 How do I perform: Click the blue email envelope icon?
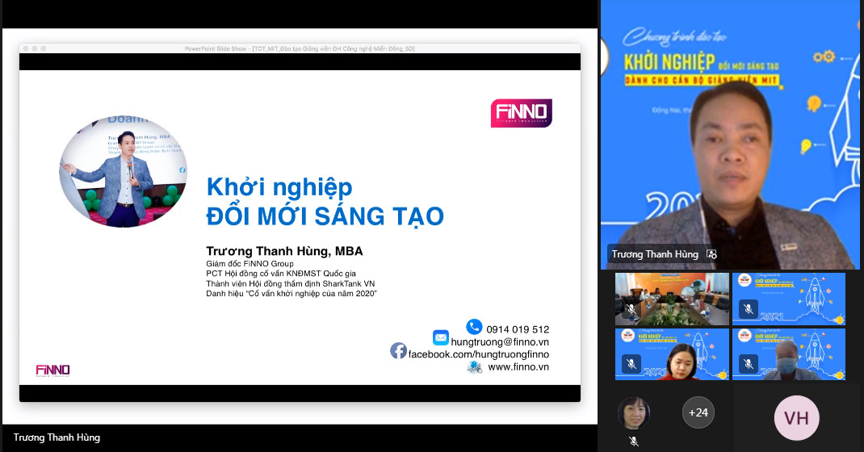pos(440,337)
